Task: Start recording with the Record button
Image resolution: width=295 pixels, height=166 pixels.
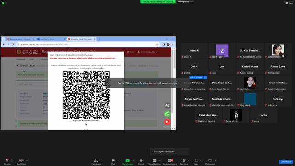Action: pos(141,161)
